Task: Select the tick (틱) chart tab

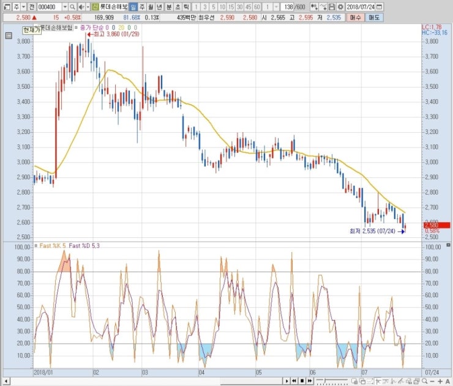Action: [x=185, y=7]
